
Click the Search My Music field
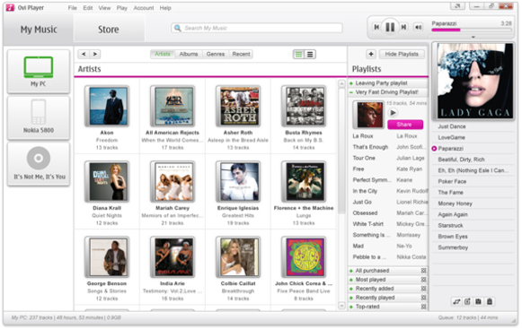[257, 28]
